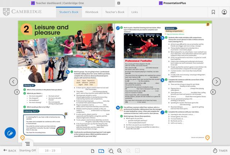Viewport: 230px width, 155px height.
Task: Click magnifier hotspot beside own ideas exercise
Action: [x=162, y=112]
